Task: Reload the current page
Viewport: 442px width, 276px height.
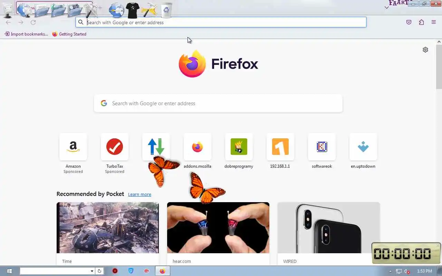Action: point(33,22)
